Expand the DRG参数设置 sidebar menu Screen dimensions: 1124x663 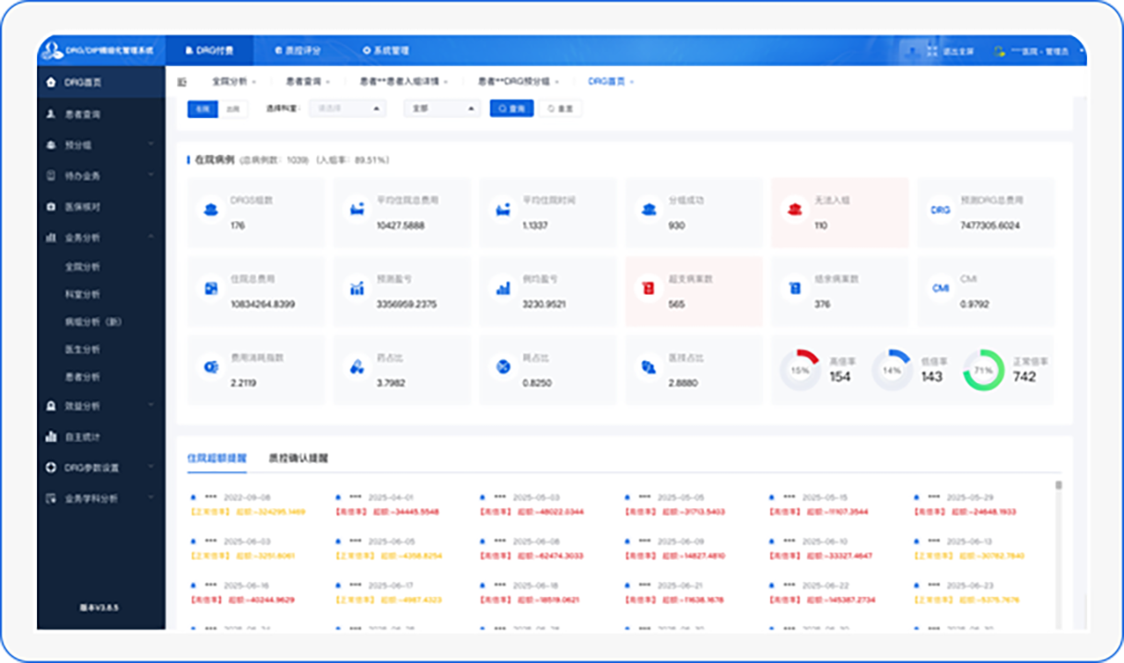[x=150, y=468]
